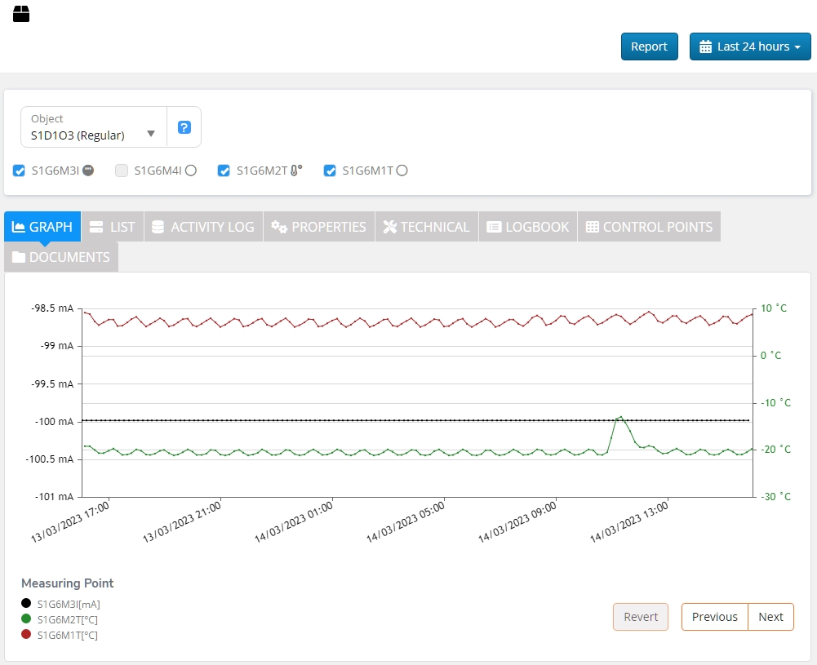The height and width of the screenshot is (665, 817).
Task: Click the circle icon next to S1G6M1T
Action: tap(402, 171)
